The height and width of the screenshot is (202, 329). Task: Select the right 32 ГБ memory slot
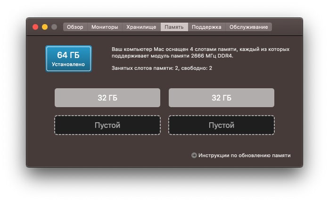pyautogui.click(x=222, y=98)
